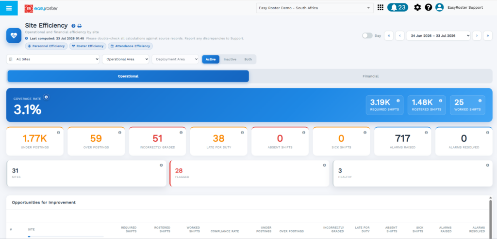Show info for Under Postings card
The height and width of the screenshot is (239, 497).
point(58,133)
